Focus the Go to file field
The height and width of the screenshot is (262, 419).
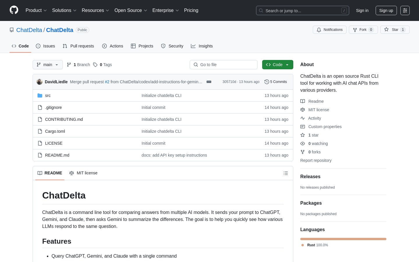(223, 65)
